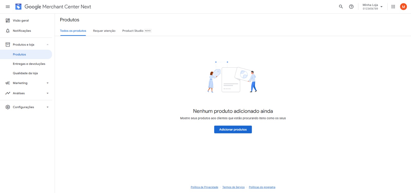The image size is (411, 193).
Task: Open the Notificações bell icon
Action: [8, 31]
